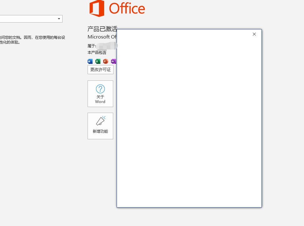This screenshot has width=304, height=226.
Task: Open the 新增功能 button
Action: pyautogui.click(x=100, y=126)
